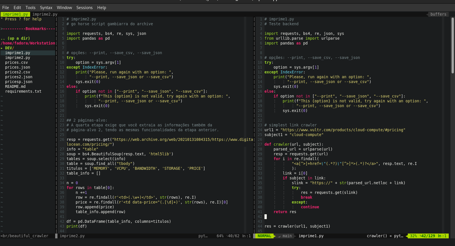Click the 32% position indicator in the status line

[413, 236]
